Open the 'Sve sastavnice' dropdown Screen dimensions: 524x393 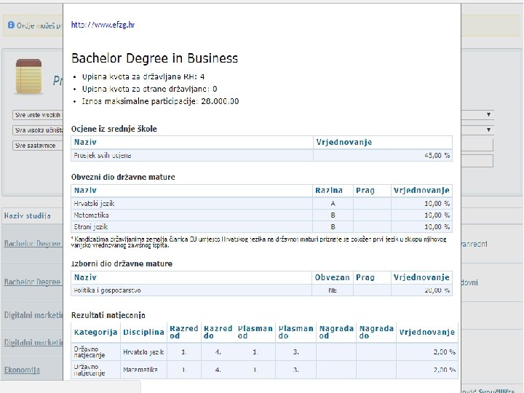pyautogui.click(x=38, y=146)
